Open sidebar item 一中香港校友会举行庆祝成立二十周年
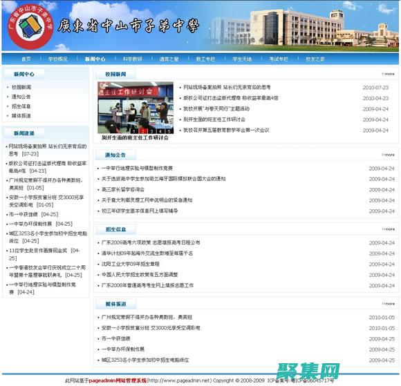This screenshot has width=401, height=386. click(47, 271)
